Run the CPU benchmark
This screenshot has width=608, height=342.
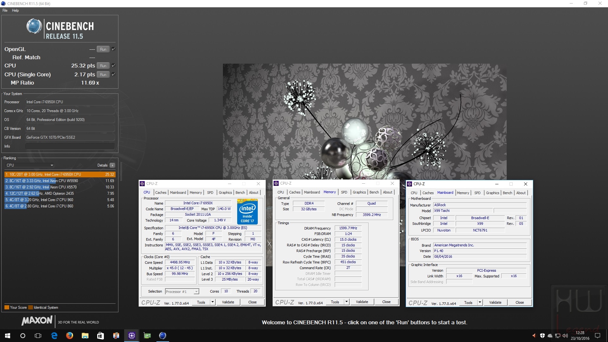(x=103, y=66)
